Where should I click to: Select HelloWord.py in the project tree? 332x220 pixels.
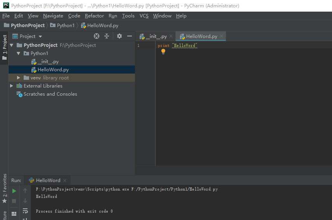72,70
